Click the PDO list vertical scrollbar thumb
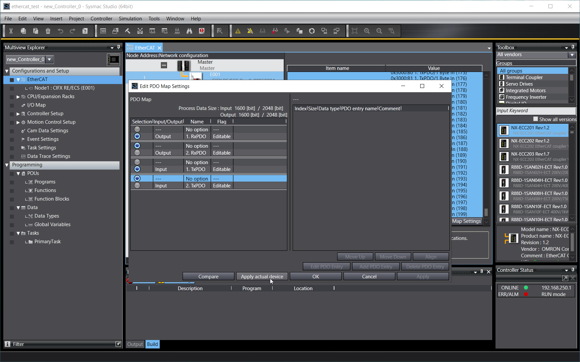Image resolution: width=580 pixels, height=362 pixels. (486, 212)
